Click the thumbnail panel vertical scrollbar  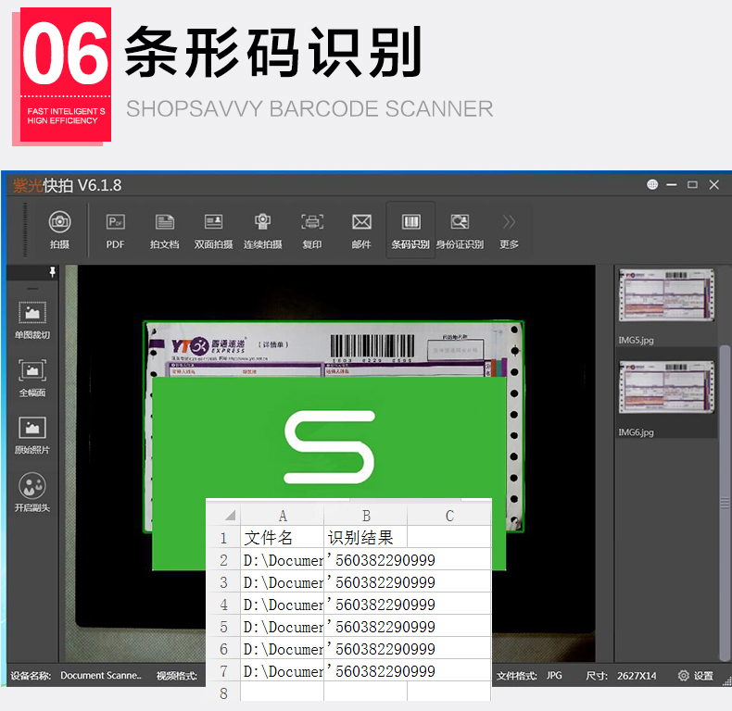pos(725,502)
